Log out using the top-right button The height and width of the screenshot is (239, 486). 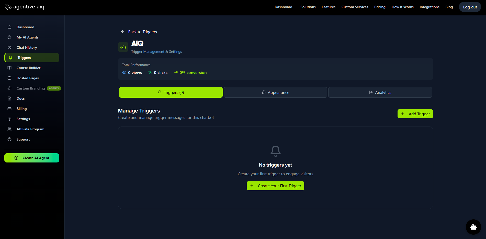click(470, 7)
